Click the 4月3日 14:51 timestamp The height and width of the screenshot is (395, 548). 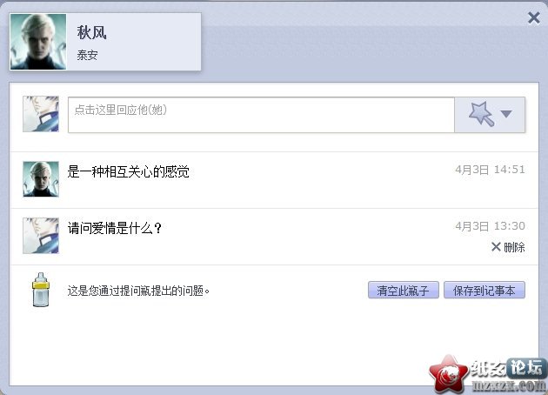coord(490,170)
